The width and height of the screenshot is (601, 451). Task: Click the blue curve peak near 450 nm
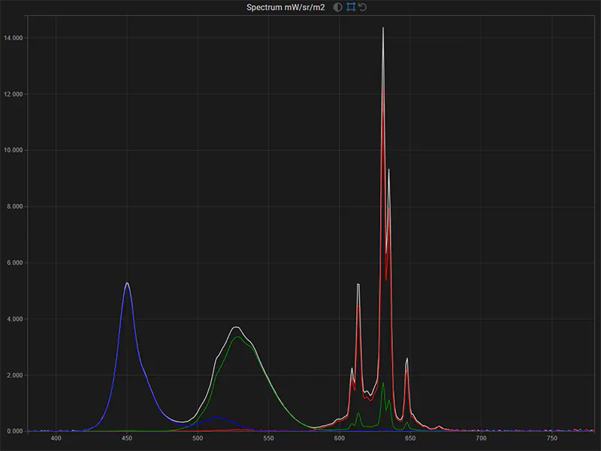coord(128,284)
